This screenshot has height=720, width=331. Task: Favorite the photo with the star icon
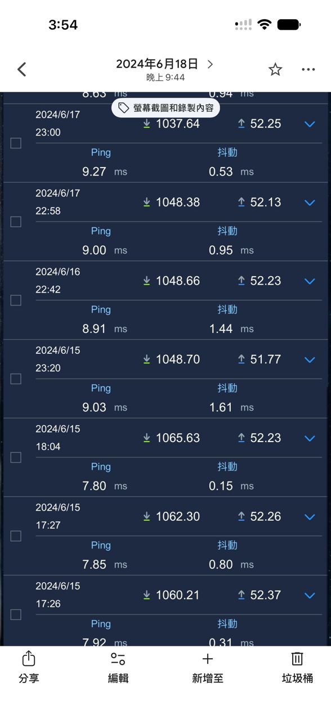tap(275, 69)
